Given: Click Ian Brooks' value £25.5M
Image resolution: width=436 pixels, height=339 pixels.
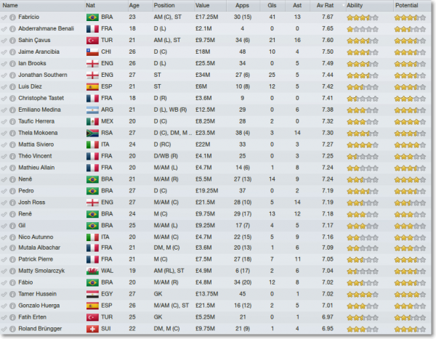Looking at the screenshot, I should point(205,63).
